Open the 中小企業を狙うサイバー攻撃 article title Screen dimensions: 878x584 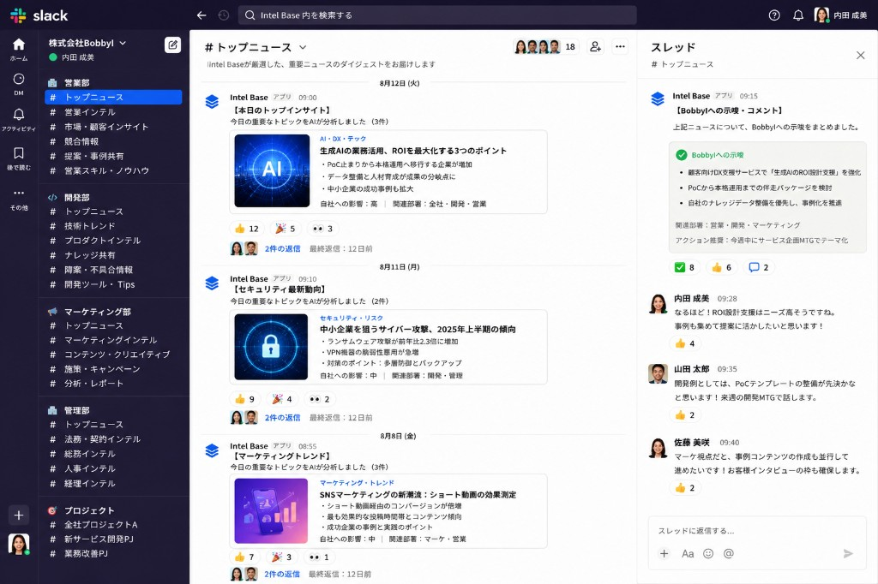[418, 329]
